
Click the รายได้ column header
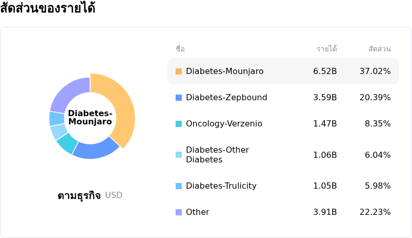tap(327, 49)
